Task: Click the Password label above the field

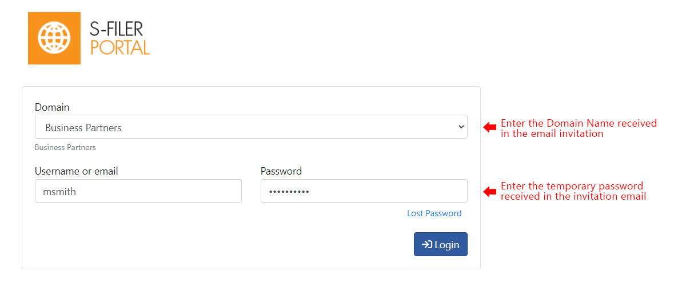Action: [x=281, y=171]
